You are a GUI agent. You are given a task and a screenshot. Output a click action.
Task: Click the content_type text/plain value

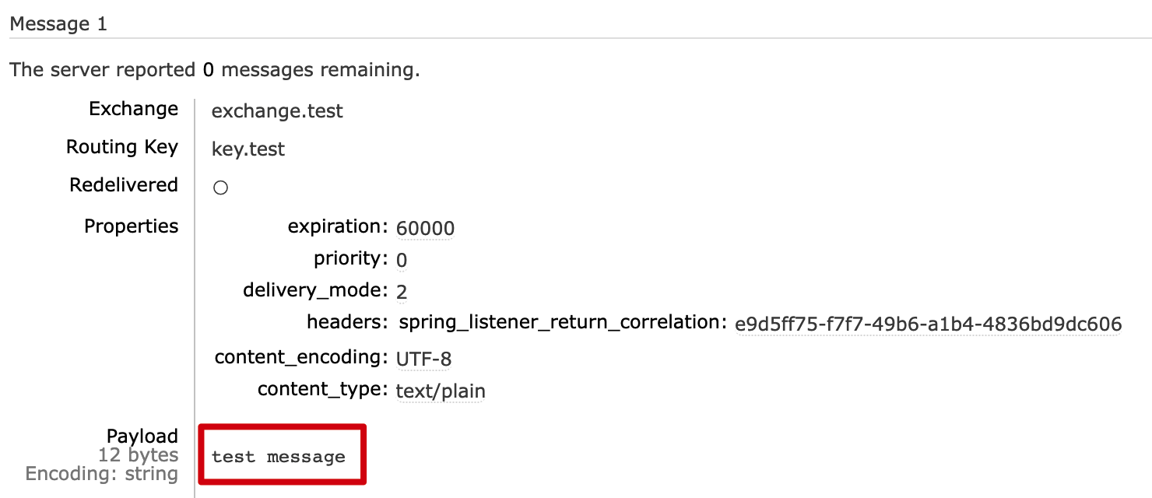[441, 391]
